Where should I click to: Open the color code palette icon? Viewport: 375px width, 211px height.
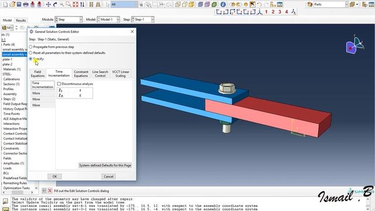310,4
